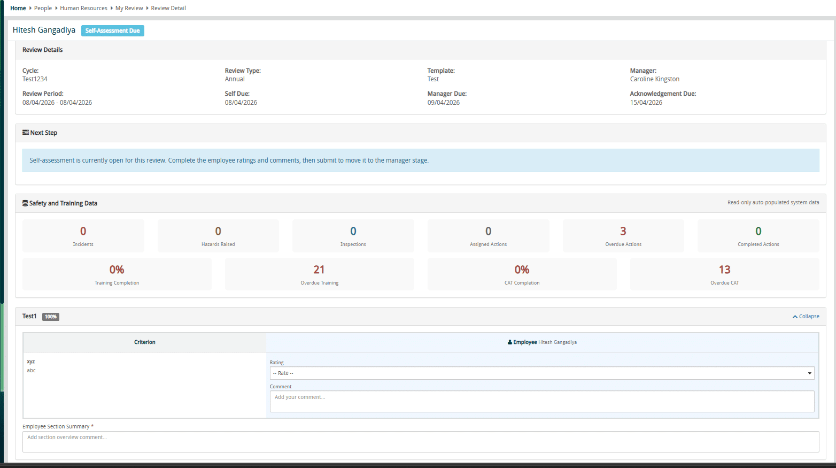Click the Review Details panel heading
This screenshot has height=468, width=836.
pos(43,50)
